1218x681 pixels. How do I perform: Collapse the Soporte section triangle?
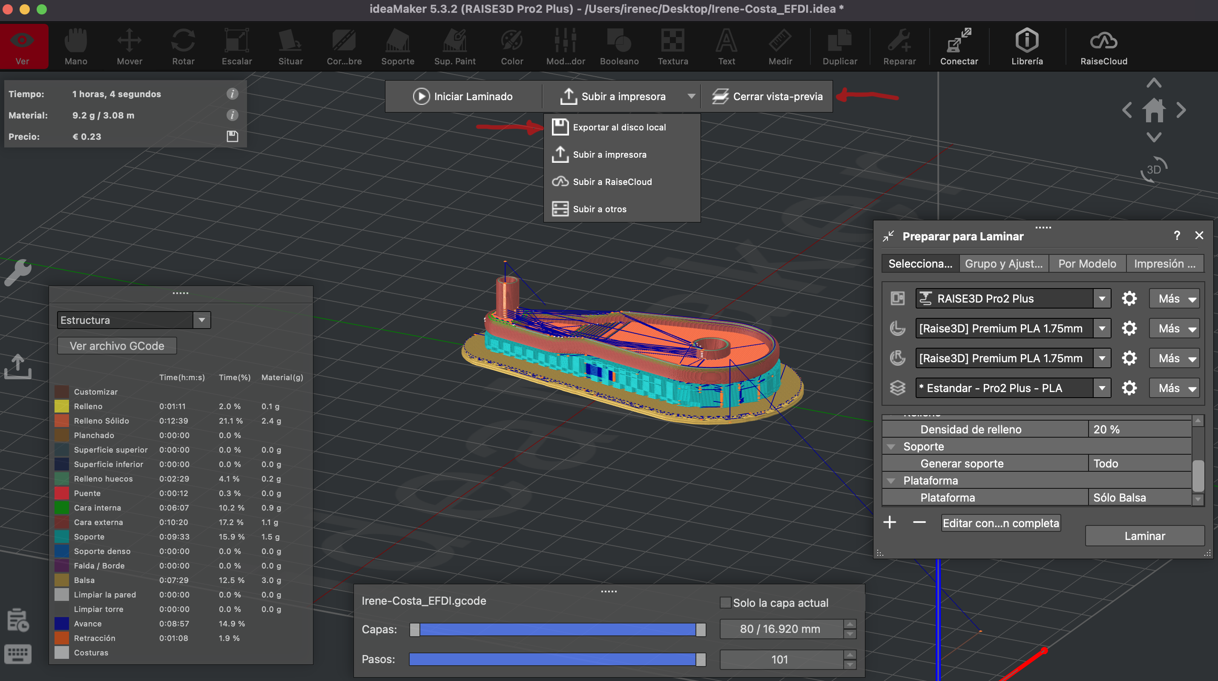tap(891, 447)
